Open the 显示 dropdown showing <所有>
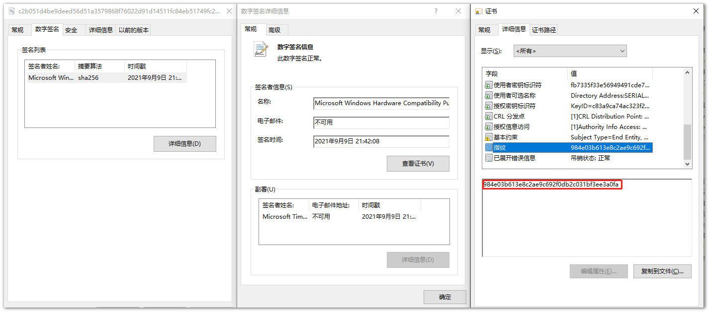Image resolution: width=709 pixels, height=312 pixels. 570,51
